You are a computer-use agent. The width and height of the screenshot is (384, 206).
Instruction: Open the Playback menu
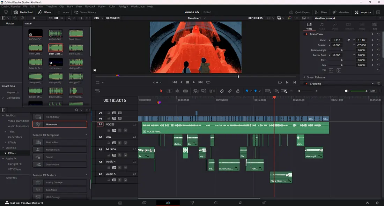[90, 7]
